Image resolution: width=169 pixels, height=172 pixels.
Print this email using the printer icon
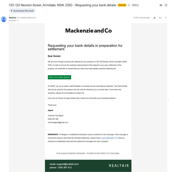pyautogui.click(x=161, y=5)
